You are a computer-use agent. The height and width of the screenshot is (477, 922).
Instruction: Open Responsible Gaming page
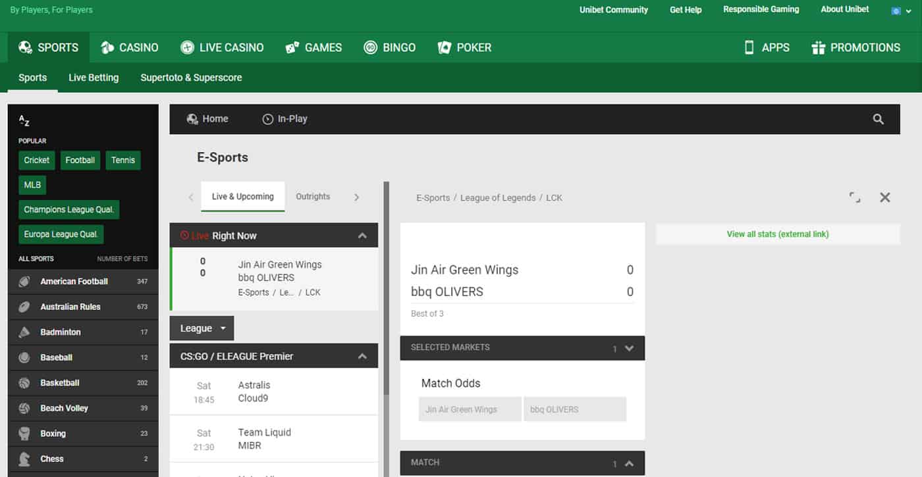coord(761,9)
